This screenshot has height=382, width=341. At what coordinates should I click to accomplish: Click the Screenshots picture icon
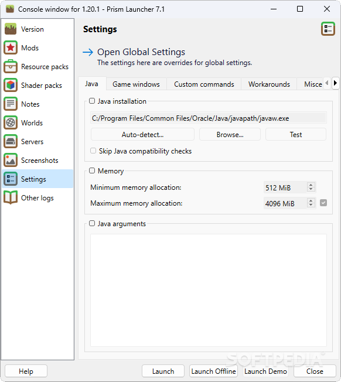click(11, 160)
